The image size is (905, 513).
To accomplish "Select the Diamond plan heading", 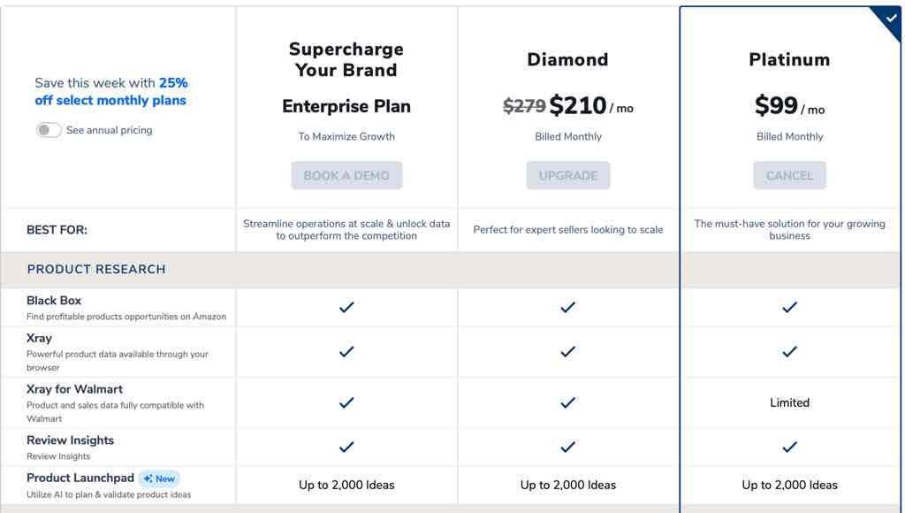I will coord(568,59).
